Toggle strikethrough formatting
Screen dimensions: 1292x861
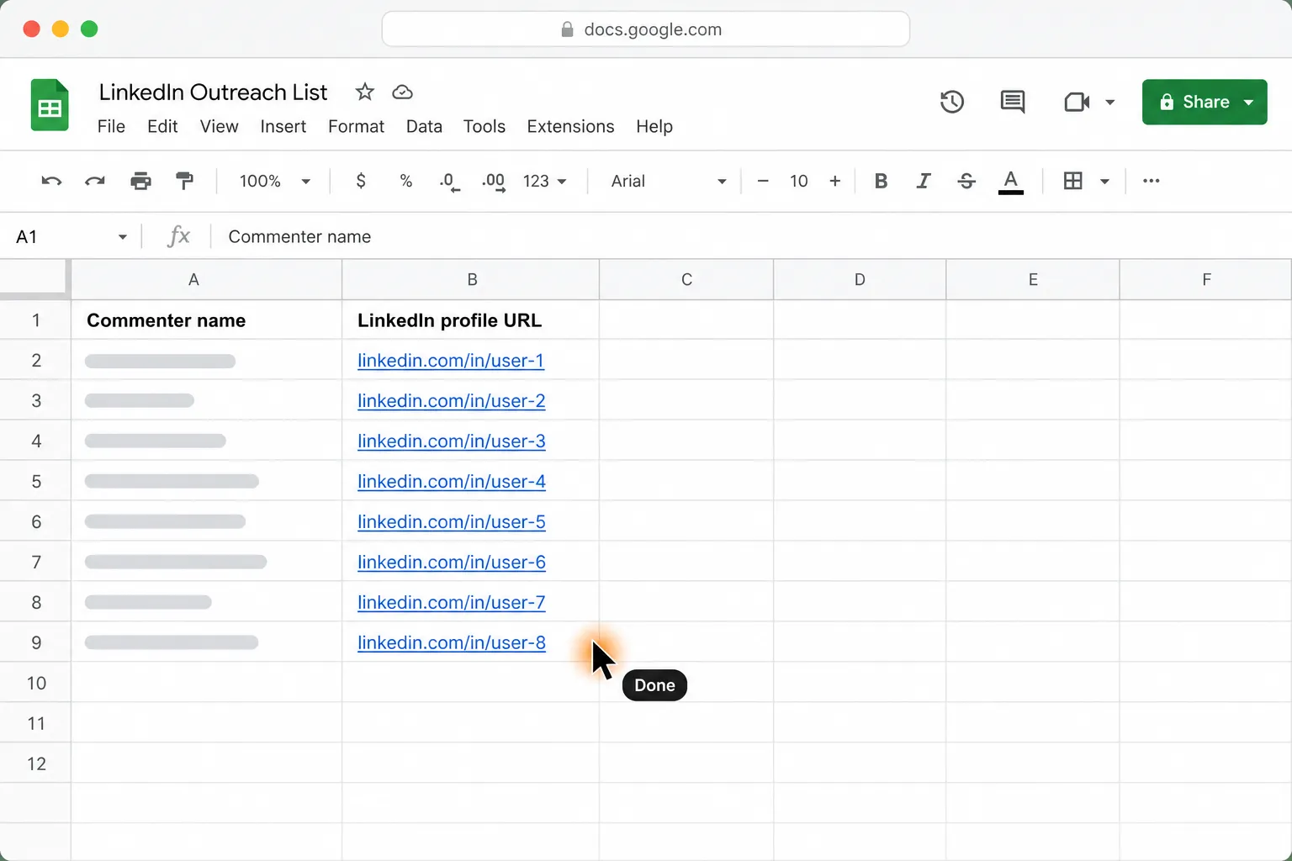coord(966,181)
